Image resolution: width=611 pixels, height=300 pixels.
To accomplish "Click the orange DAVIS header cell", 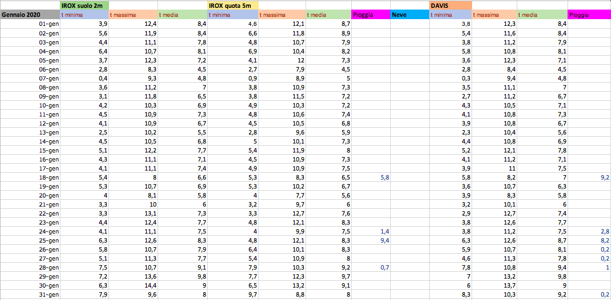I will (x=450, y=6).
